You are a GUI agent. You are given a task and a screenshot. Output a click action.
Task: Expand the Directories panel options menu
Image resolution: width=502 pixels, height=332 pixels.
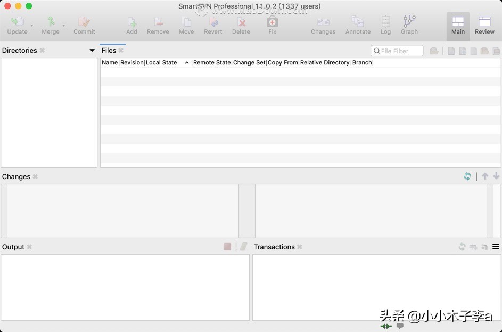click(92, 51)
